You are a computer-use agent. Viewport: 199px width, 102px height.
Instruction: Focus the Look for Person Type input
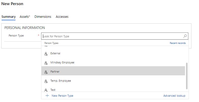[x=112, y=36]
